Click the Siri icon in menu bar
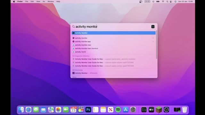 point(176,2)
